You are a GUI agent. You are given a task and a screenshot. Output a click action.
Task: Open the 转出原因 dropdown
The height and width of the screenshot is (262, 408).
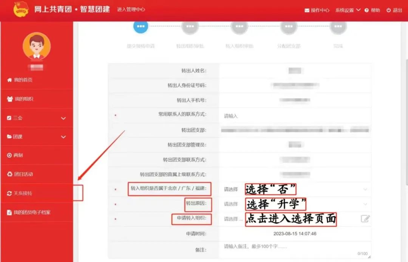(295, 204)
